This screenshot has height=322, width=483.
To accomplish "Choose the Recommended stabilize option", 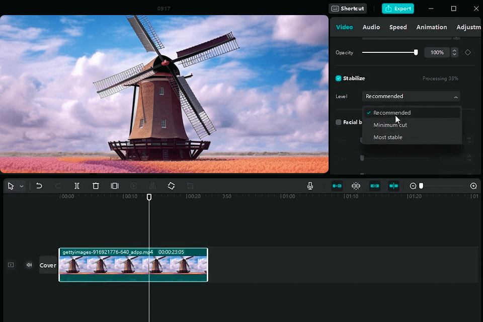I will tap(412, 113).
